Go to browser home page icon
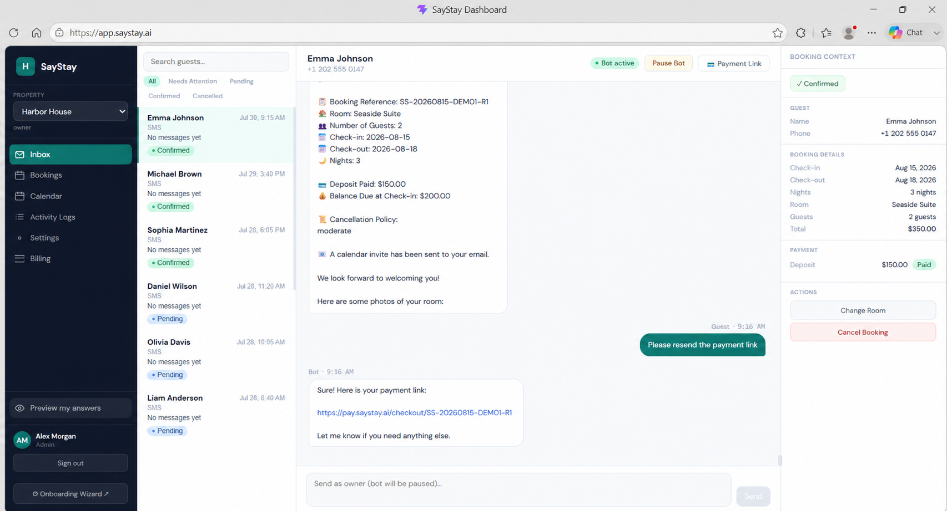 click(36, 33)
